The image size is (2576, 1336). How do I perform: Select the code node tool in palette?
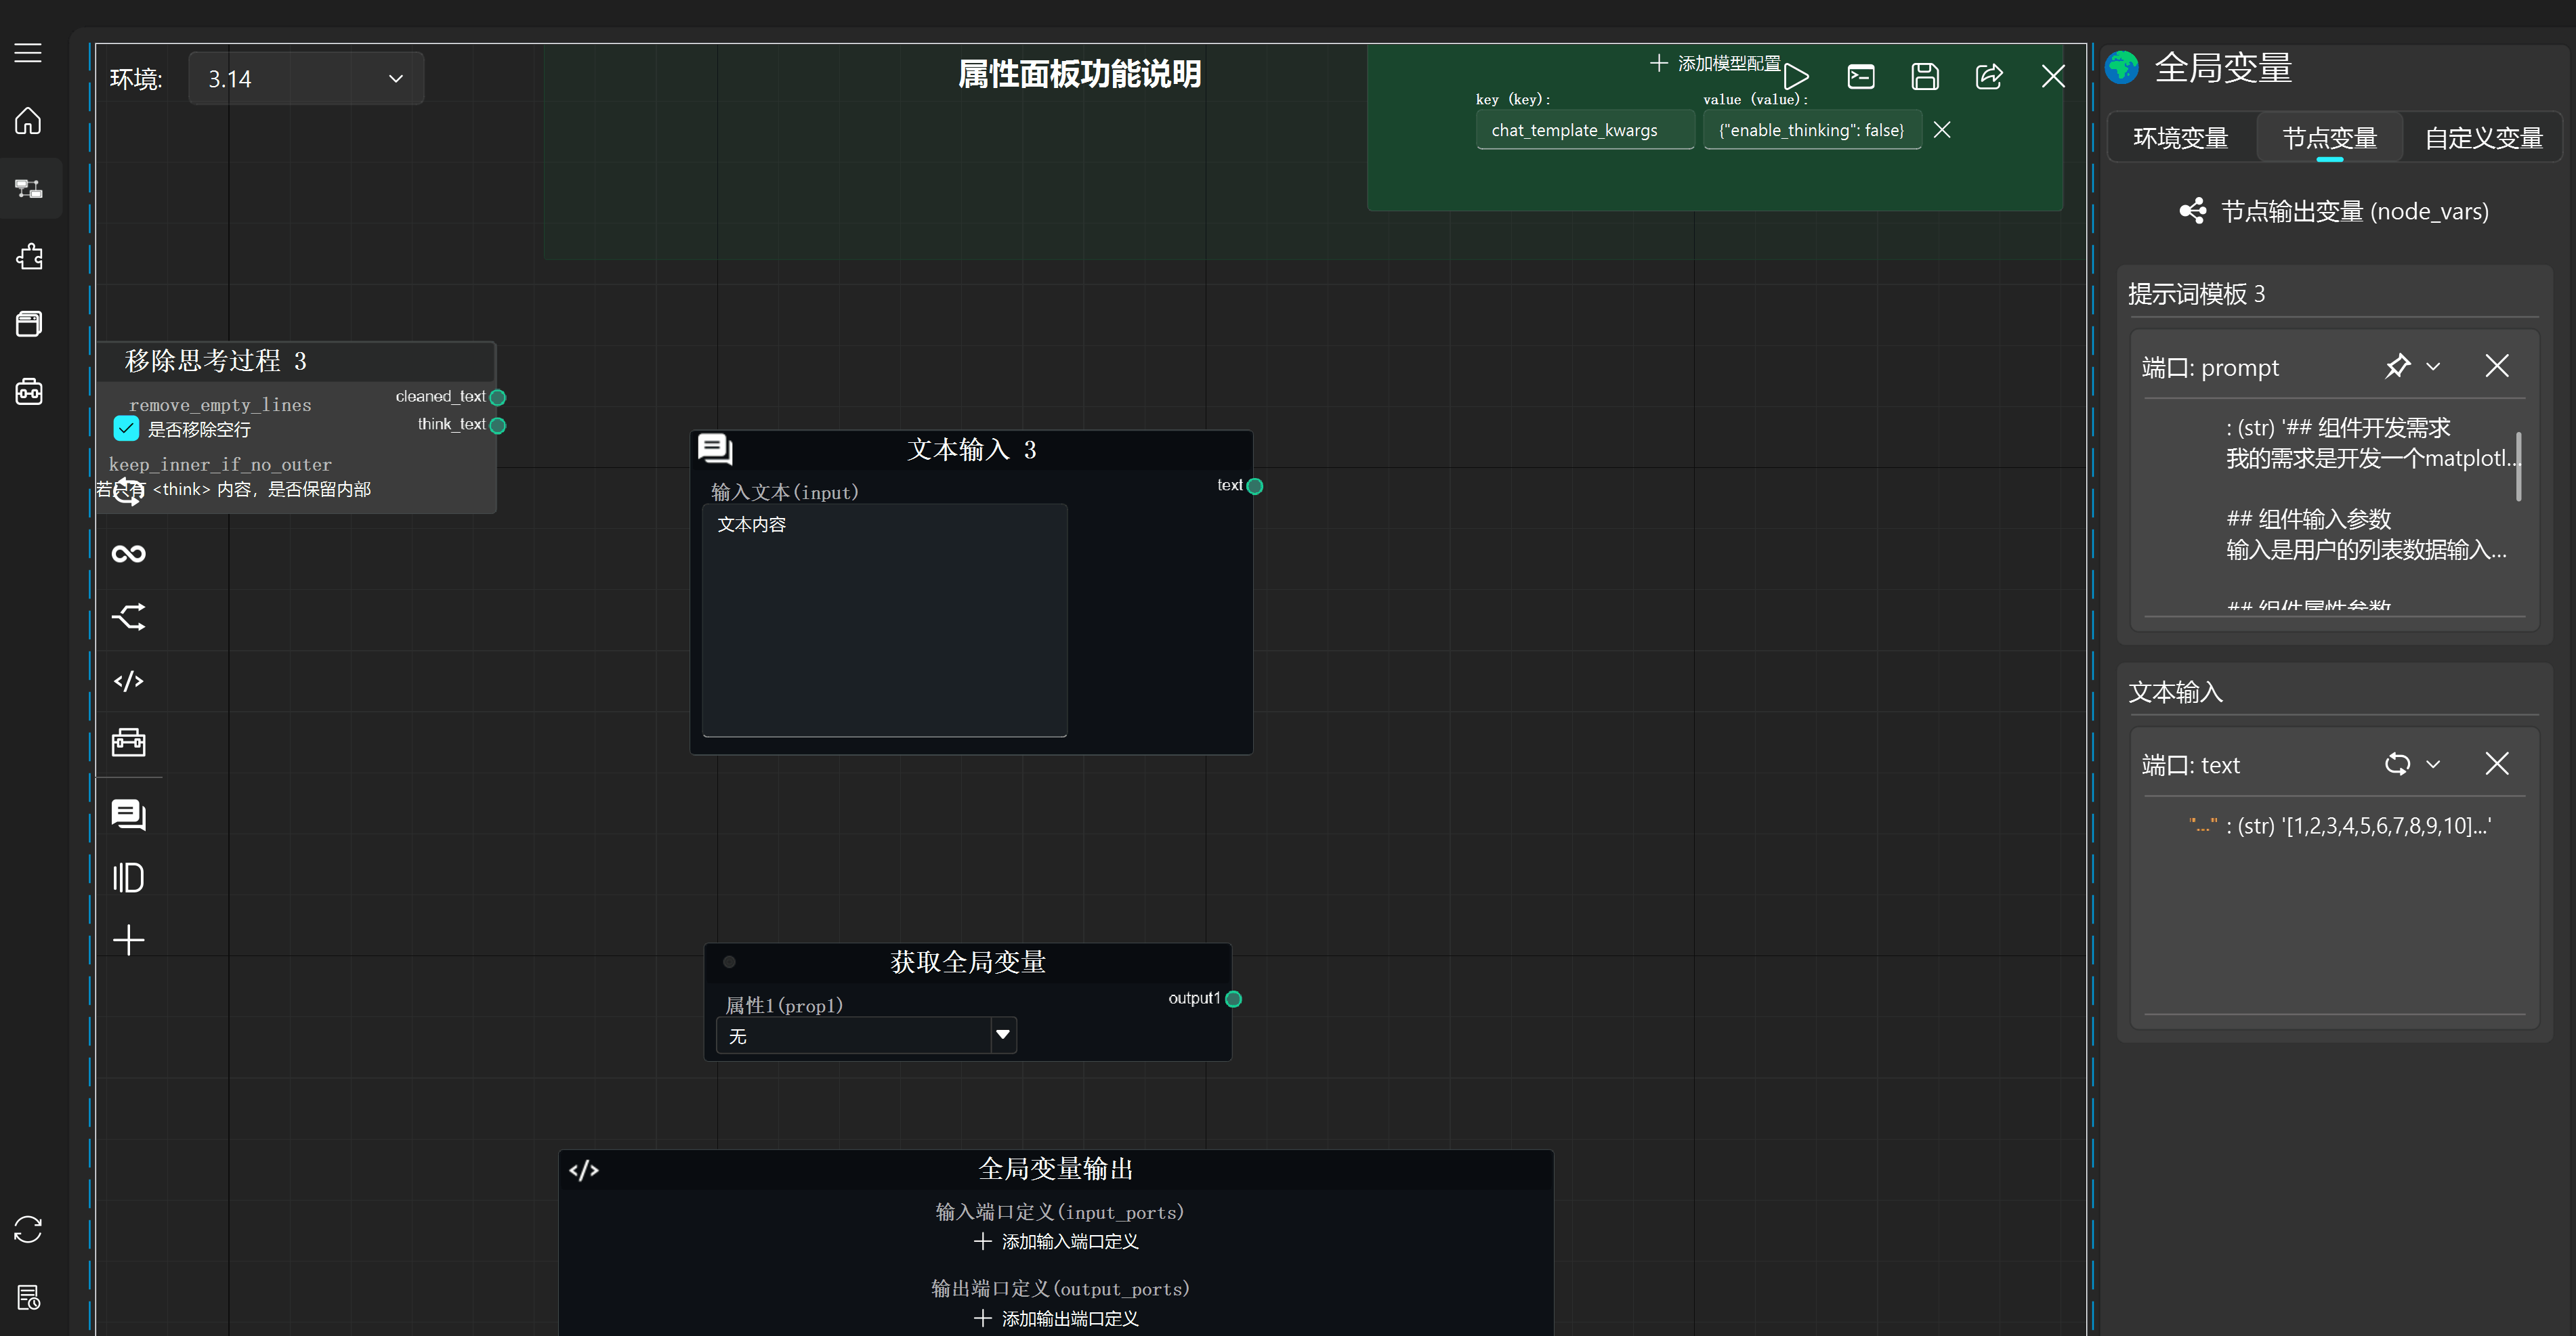pos(129,681)
